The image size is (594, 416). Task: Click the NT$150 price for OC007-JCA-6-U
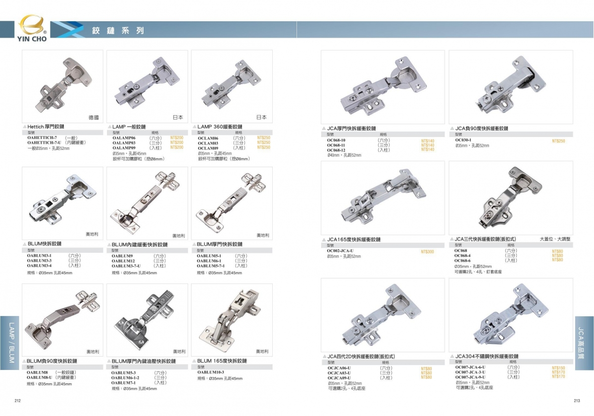tap(558, 368)
